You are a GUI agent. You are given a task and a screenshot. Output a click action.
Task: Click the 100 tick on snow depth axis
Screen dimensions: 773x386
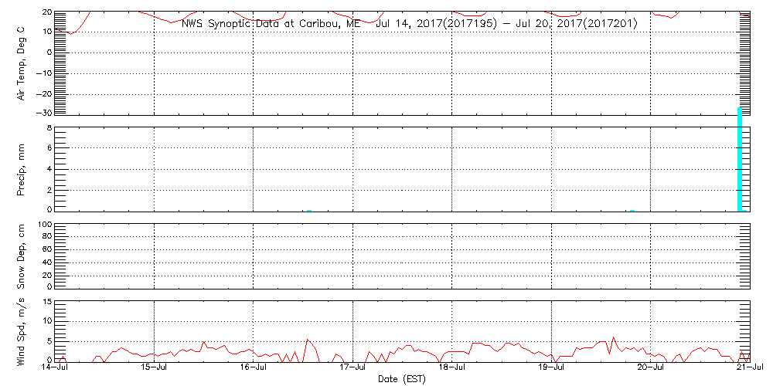44,225
